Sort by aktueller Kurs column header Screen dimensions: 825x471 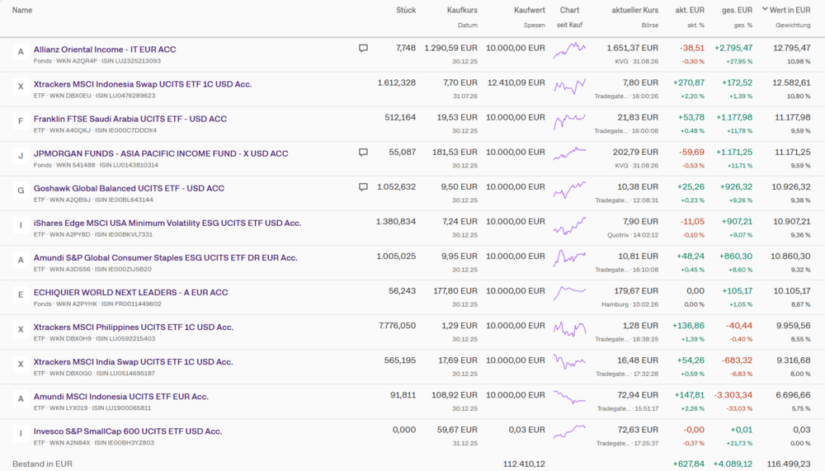click(x=634, y=10)
